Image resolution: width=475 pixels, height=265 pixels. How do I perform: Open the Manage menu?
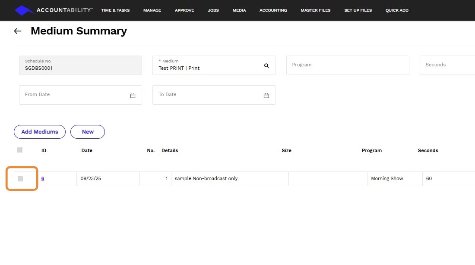tap(152, 10)
